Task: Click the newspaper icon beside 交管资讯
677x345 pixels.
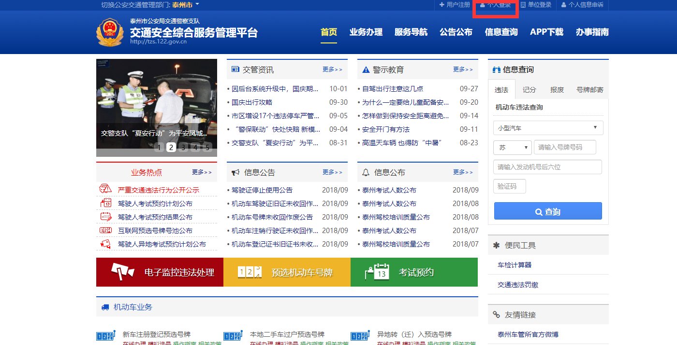Action: coord(236,69)
